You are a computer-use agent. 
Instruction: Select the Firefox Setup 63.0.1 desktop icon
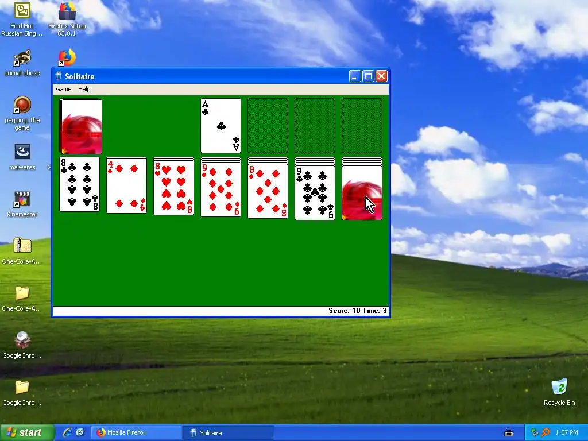(67, 19)
